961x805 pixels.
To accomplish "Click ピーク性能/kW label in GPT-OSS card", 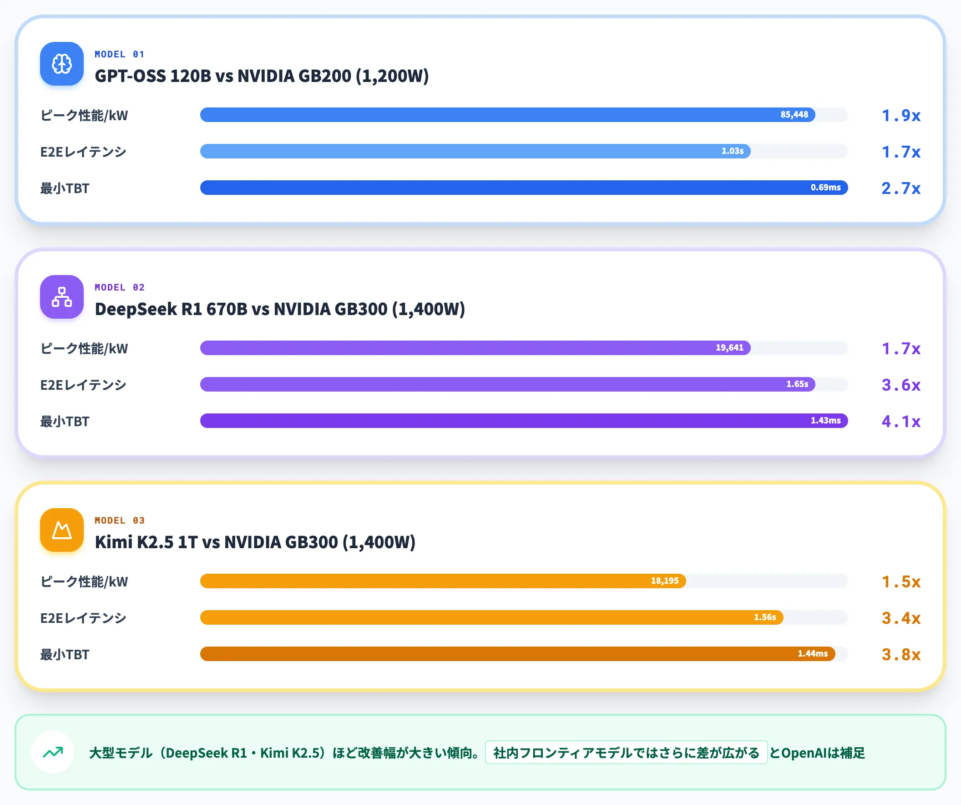I will [x=84, y=115].
